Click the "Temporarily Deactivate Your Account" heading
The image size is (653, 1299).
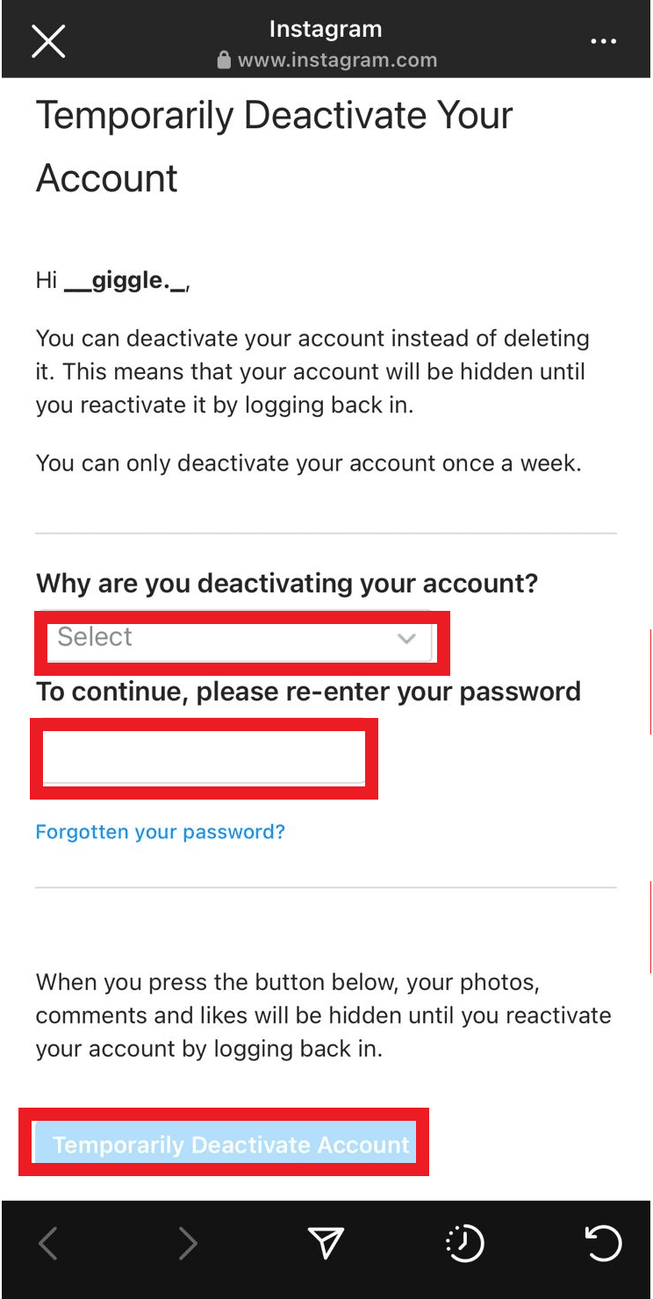pyautogui.click(x=274, y=147)
